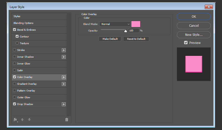This screenshot has width=222, height=130.
Task: Enable the Texture checkbox
Action: click(x=17, y=43)
